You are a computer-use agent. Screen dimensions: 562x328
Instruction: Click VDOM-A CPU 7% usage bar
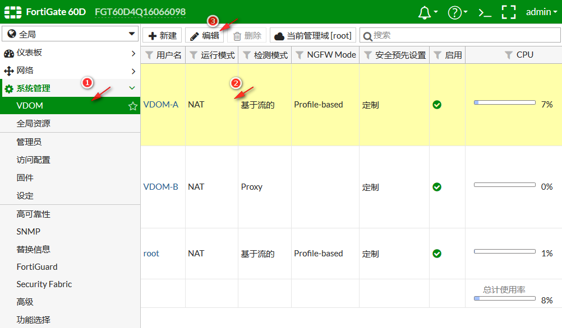tap(505, 102)
